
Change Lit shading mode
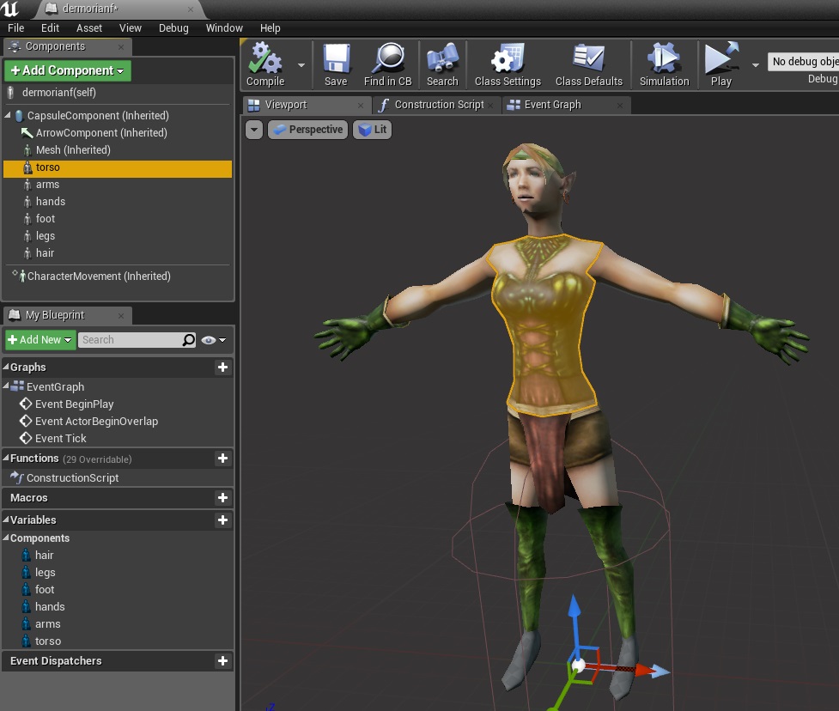373,130
